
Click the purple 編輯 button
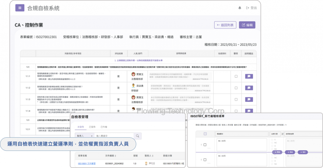[x=247, y=25]
